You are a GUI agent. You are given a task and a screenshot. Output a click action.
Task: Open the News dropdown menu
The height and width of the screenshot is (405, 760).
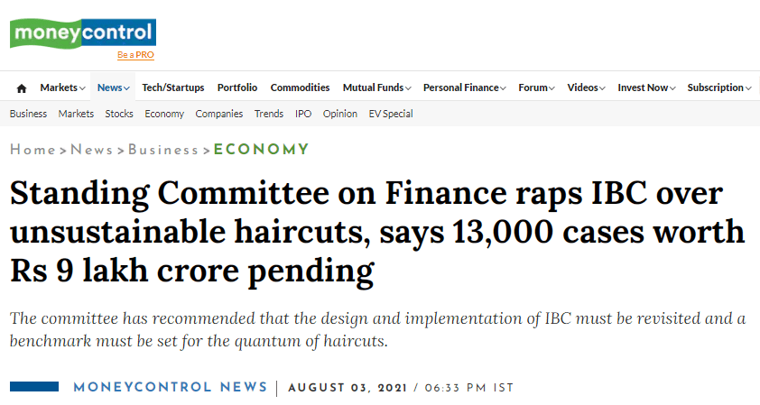(114, 87)
